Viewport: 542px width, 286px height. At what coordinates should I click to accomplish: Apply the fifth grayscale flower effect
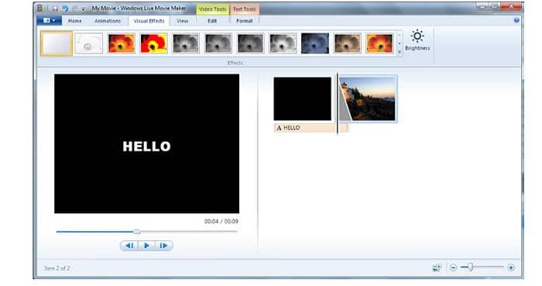[186, 43]
